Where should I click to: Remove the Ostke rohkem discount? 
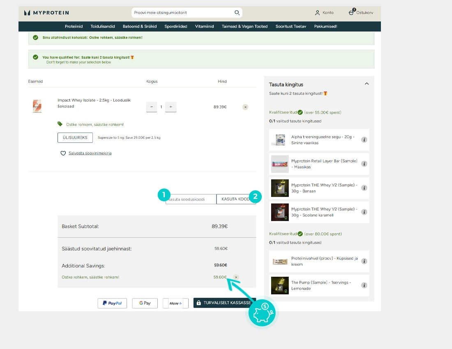236,277
